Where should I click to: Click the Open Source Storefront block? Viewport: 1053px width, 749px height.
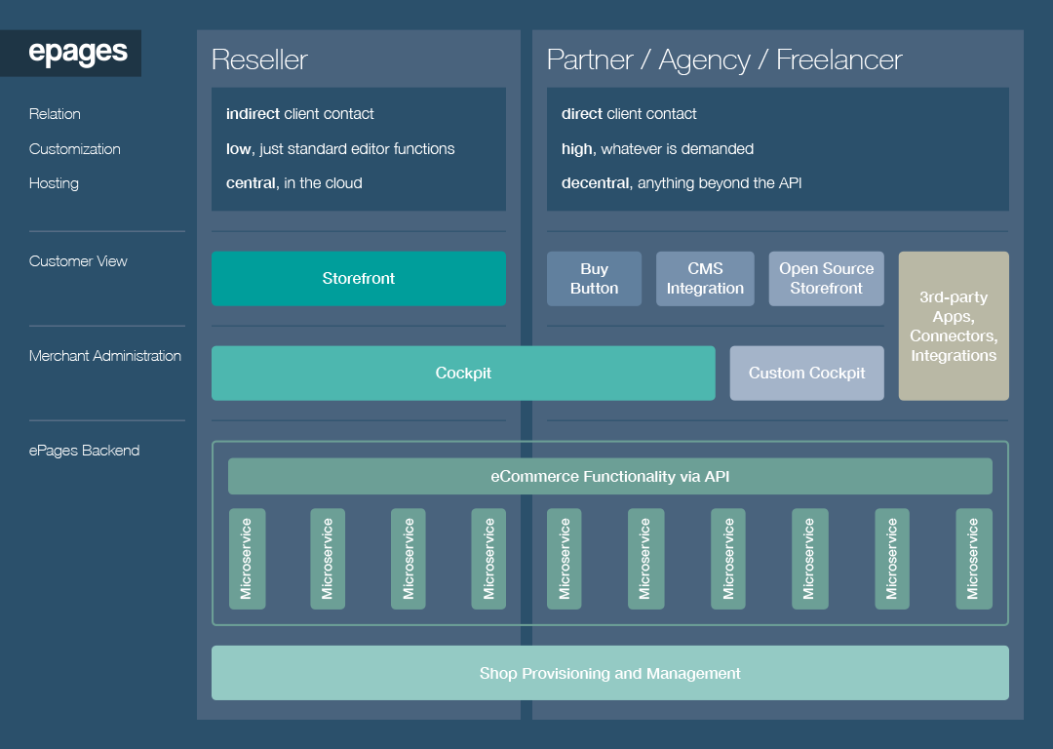coord(826,279)
